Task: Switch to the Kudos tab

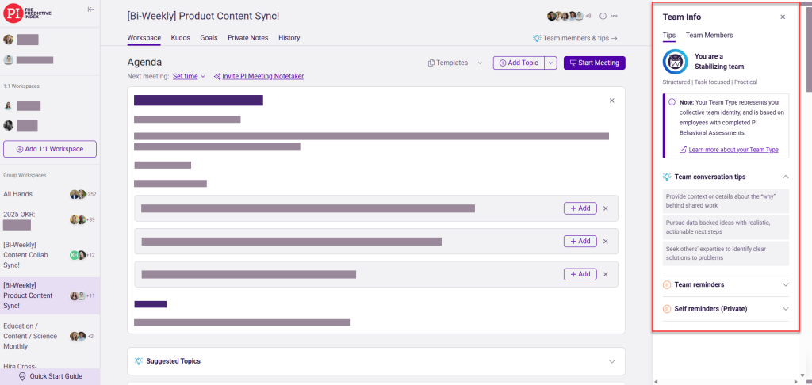Action: [180, 37]
